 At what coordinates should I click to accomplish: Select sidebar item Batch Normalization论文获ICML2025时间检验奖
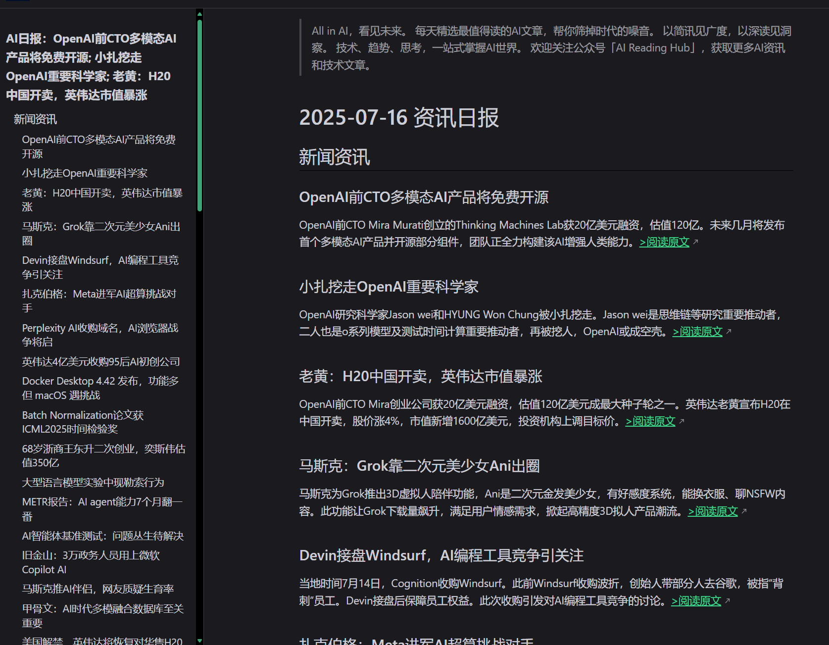83,422
